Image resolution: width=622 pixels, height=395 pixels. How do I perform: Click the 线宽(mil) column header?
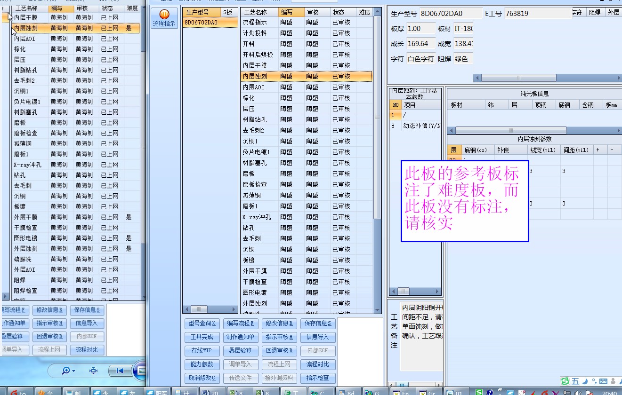[x=543, y=150]
